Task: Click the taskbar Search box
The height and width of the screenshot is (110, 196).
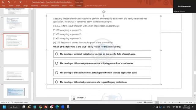Action: coord(14,107)
